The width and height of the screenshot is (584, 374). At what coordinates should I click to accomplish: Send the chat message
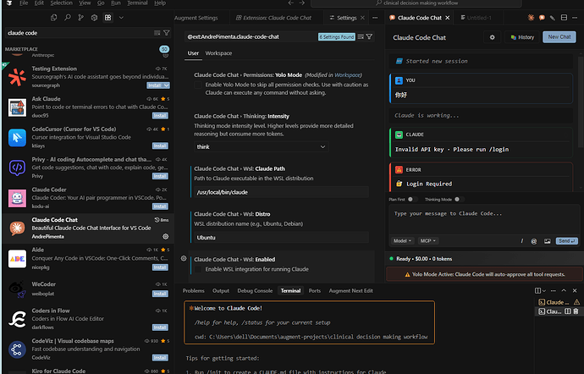click(567, 241)
